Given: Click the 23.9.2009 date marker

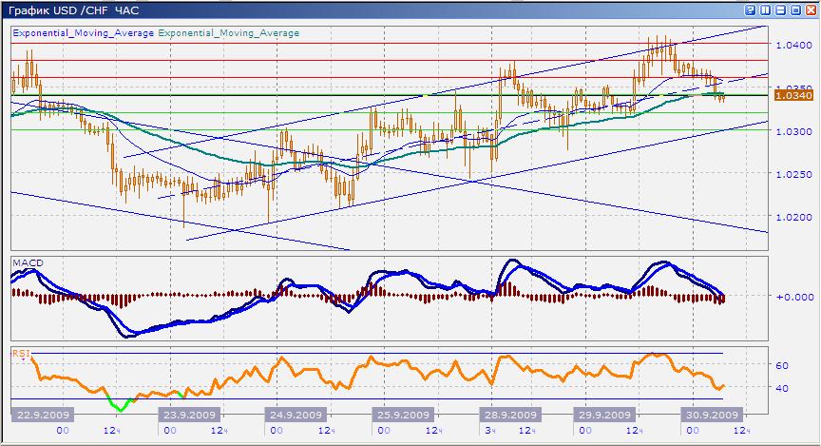Looking at the screenshot, I should 187,415.
